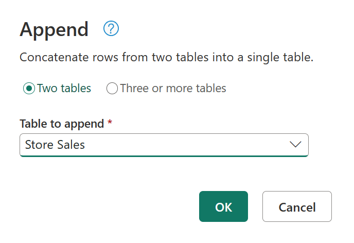354x243 pixels.
Task: Open the Store Sales combo box
Action: point(164,145)
